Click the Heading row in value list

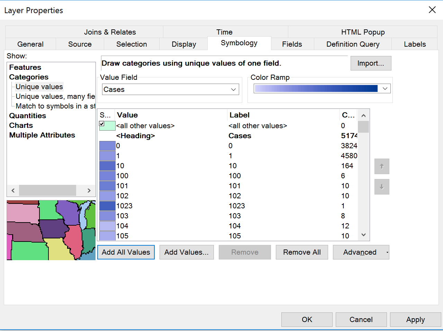pyautogui.click(x=228, y=136)
